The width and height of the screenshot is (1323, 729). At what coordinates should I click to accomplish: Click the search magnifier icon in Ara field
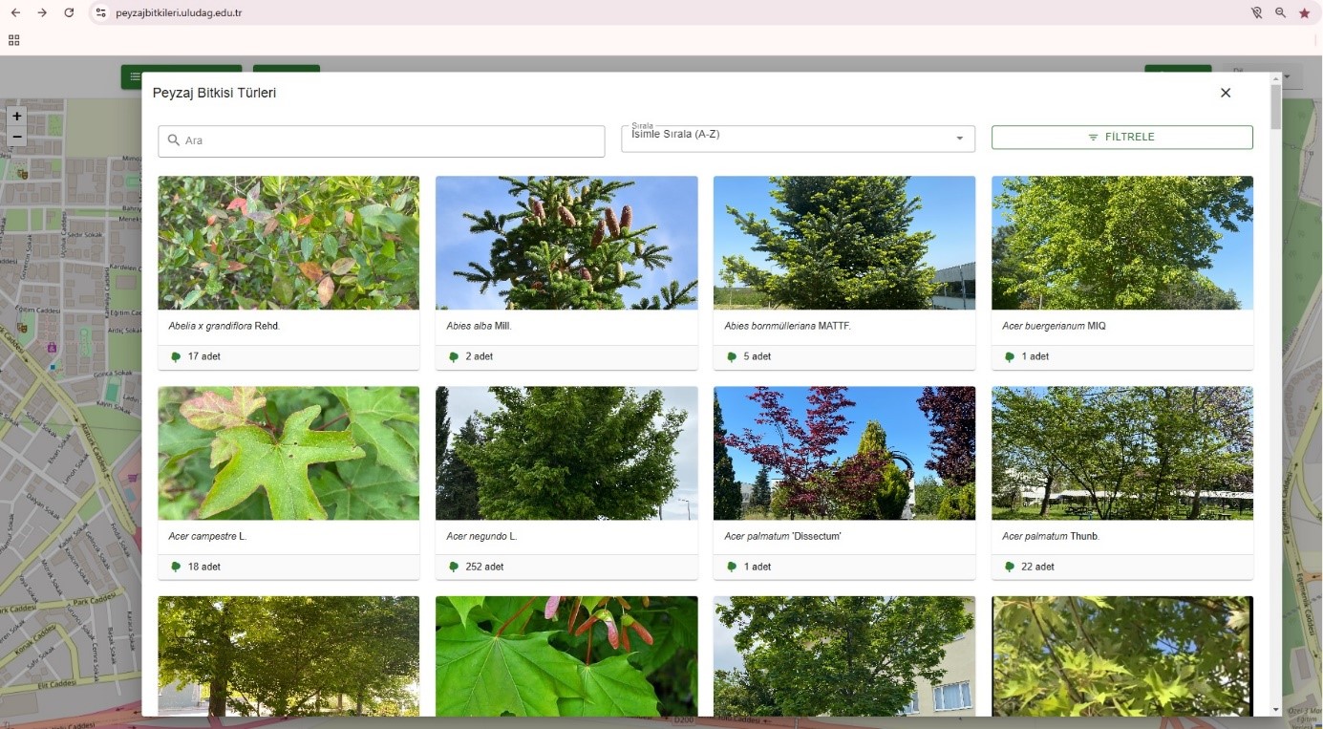pos(174,140)
